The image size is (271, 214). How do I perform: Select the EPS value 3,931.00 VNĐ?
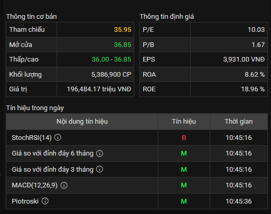[x=244, y=60]
